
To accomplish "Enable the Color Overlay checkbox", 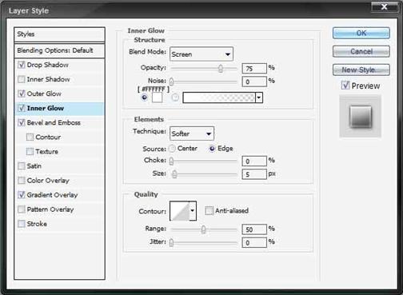I will [x=22, y=181].
